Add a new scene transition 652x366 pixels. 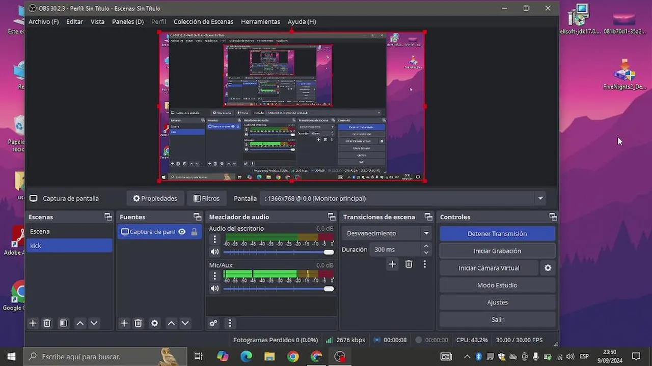coord(392,264)
